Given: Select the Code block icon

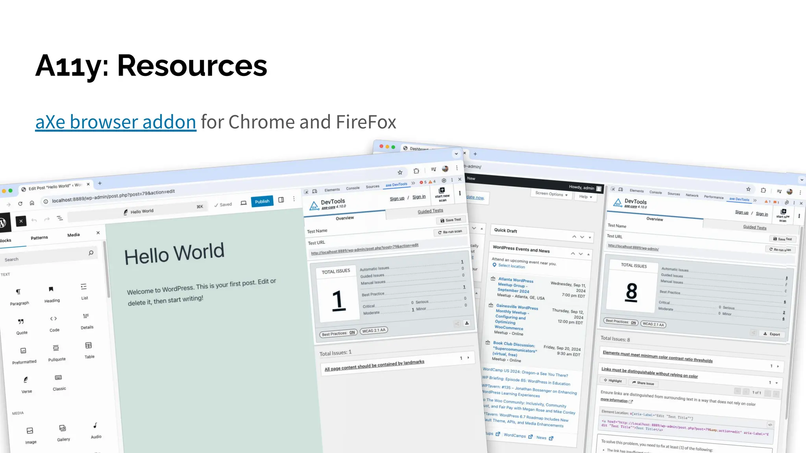Looking at the screenshot, I should pyautogui.click(x=54, y=319).
